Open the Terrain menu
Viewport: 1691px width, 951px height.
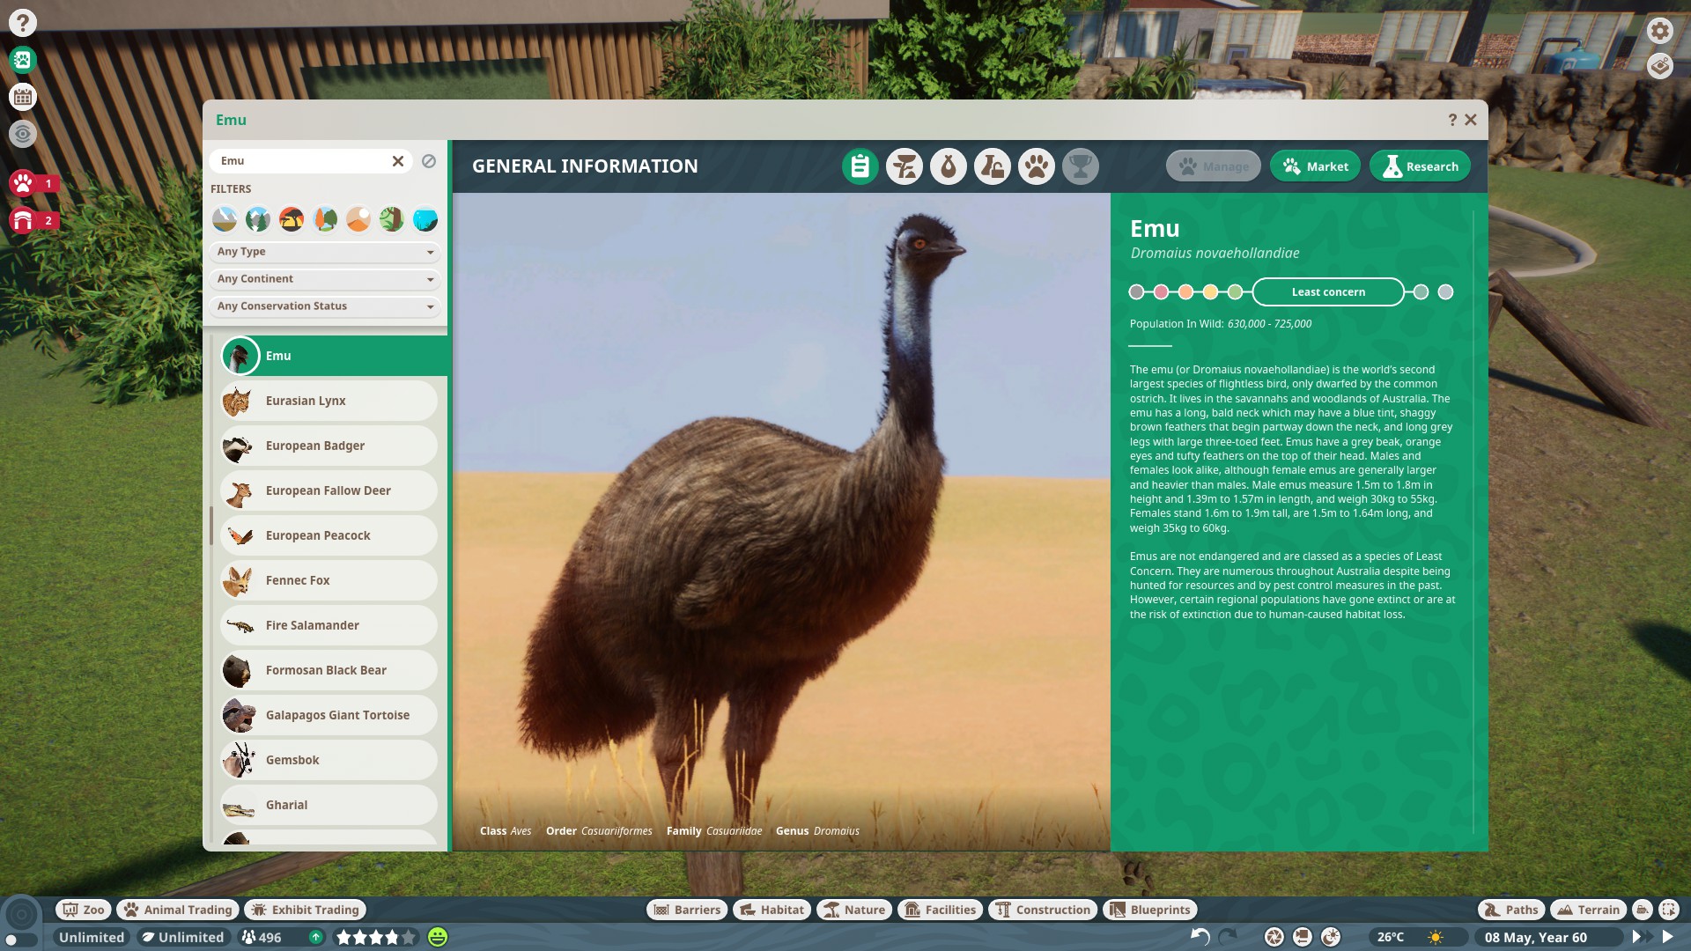1590,910
